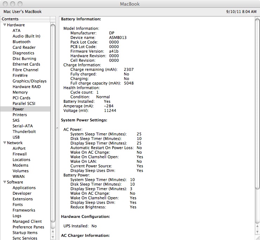Click sidebar scrollbar up arrow
The width and height of the screenshot is (260, 240).
(x=53, y=232)
